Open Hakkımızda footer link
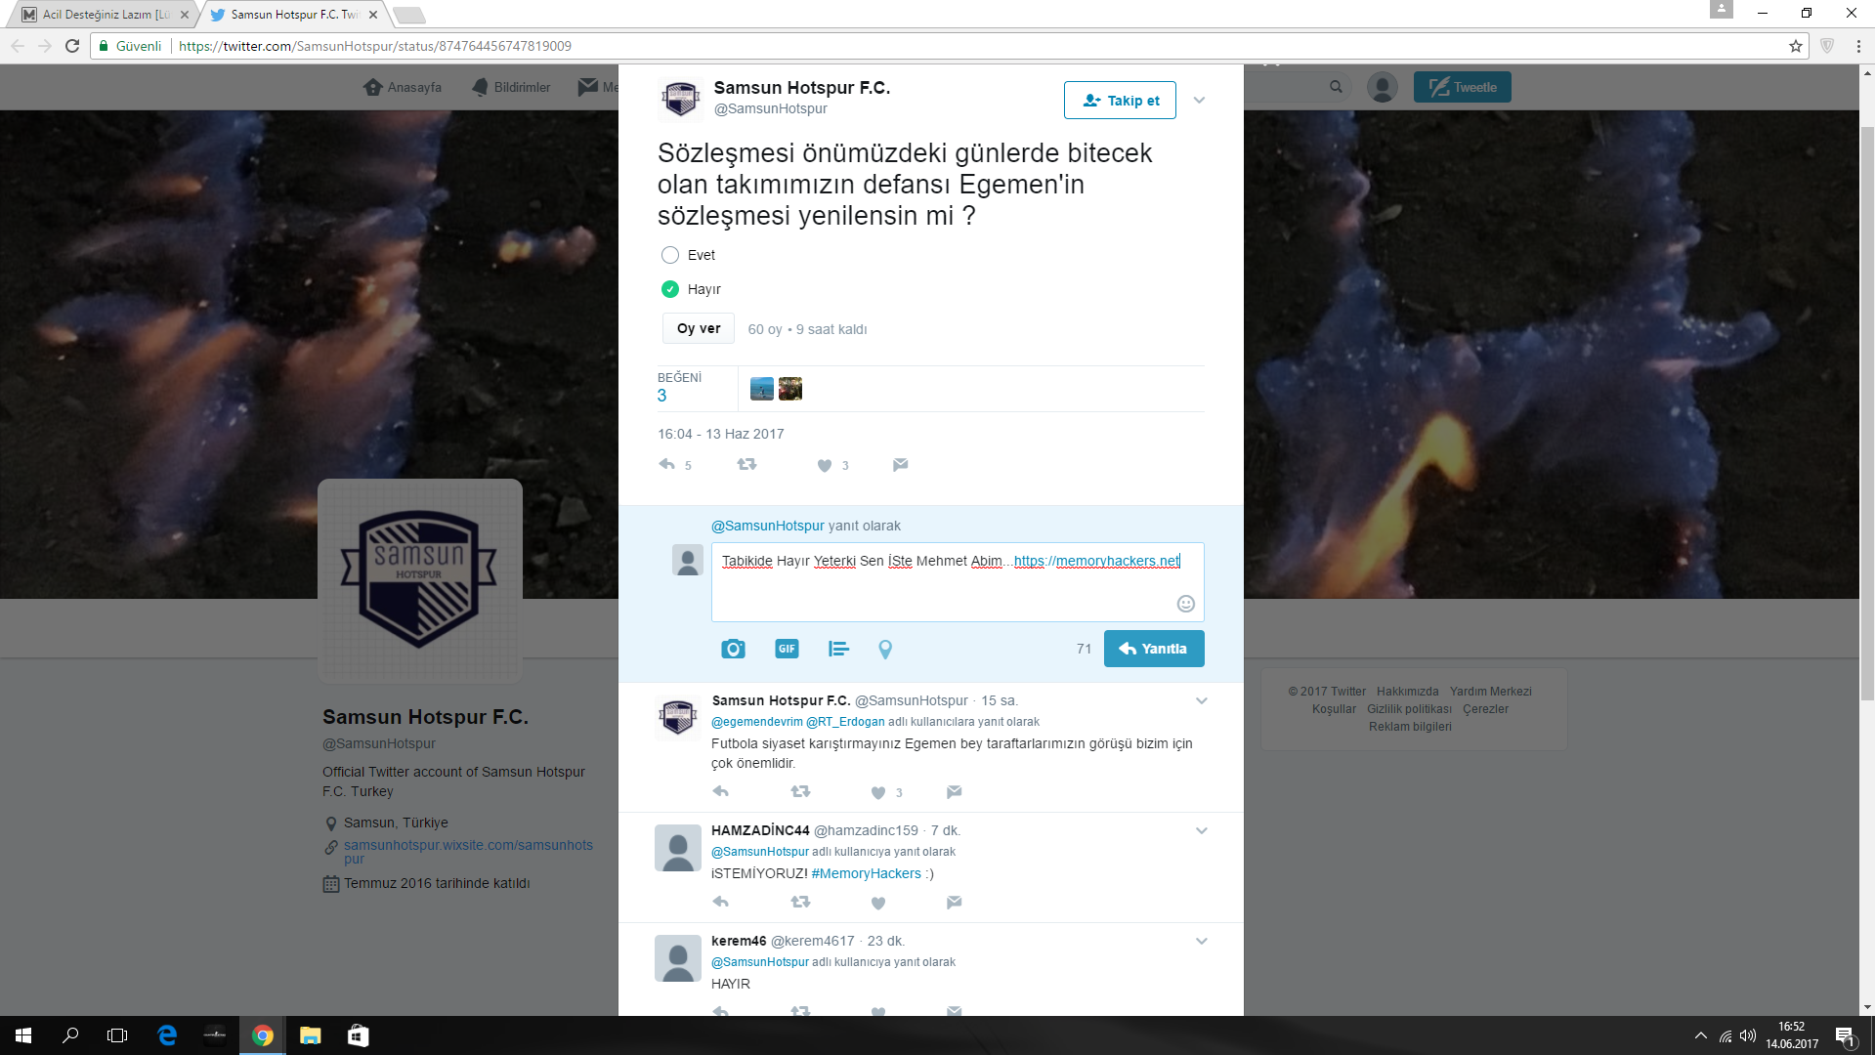The height and width of the screenshot is (1055, 1875). 1408,692
